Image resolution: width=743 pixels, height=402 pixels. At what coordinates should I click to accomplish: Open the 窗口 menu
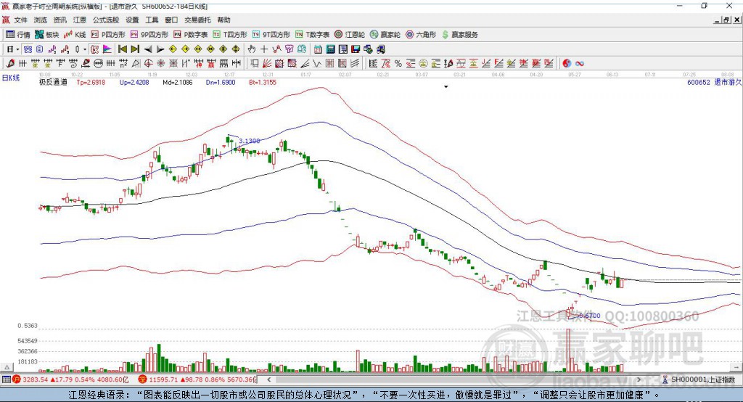[171, 20]
